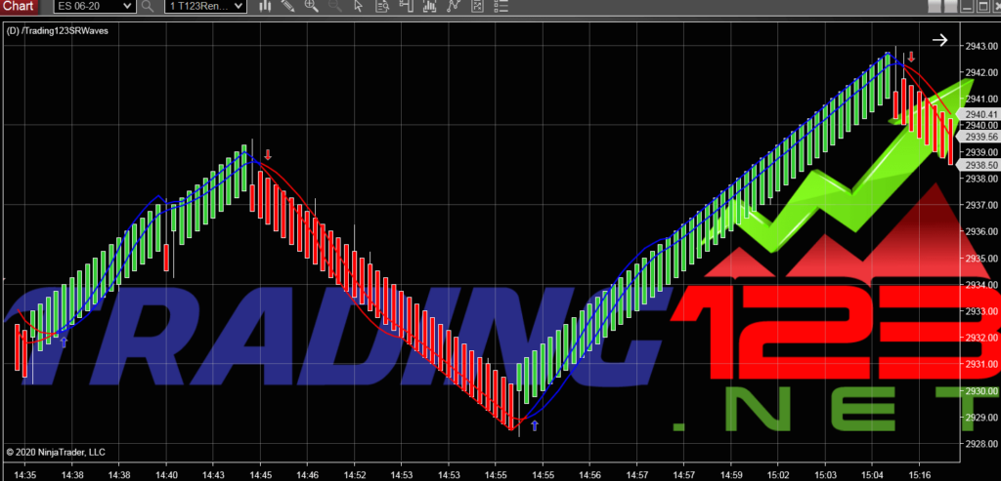Click the zoom out magnifier
The height and width of the screenshot is (481, 1001).
click(x=335, y=7)
